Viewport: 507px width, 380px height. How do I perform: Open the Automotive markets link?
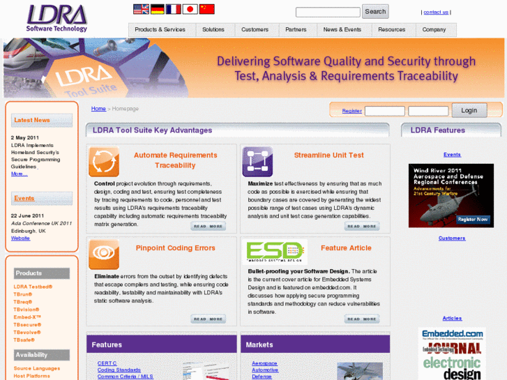point(265,370)
